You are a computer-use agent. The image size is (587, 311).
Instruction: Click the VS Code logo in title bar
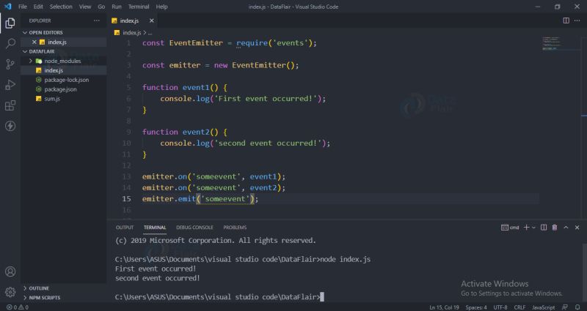8,7
